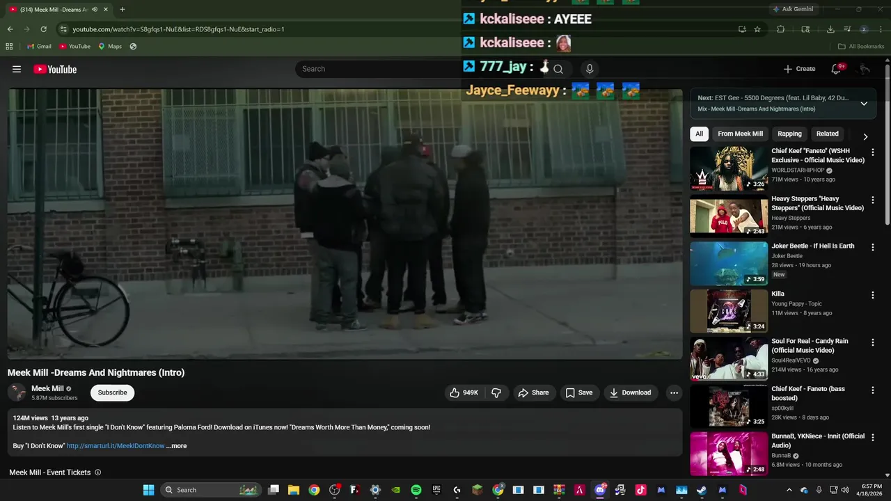Go to the YouTube home logo
Image resolution: width=891 pixels, height=501 pixels.
click(x=55, y=69)
